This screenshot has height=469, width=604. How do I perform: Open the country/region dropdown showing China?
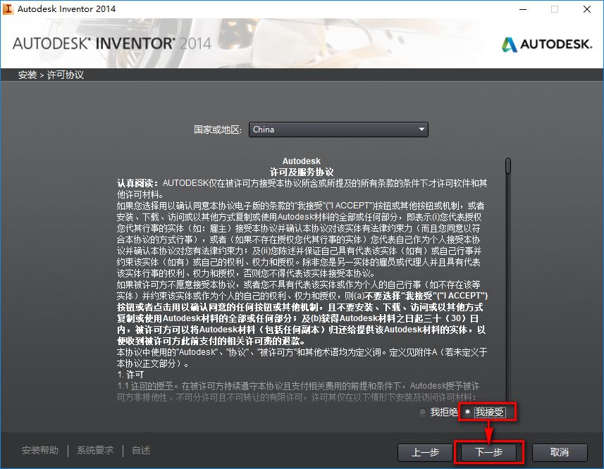click(338, 130)
